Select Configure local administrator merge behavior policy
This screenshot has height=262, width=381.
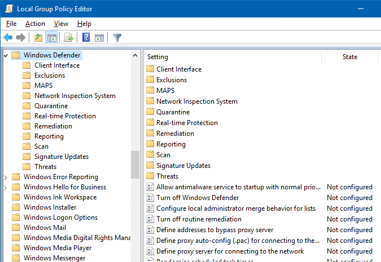[x=236, y=208]
